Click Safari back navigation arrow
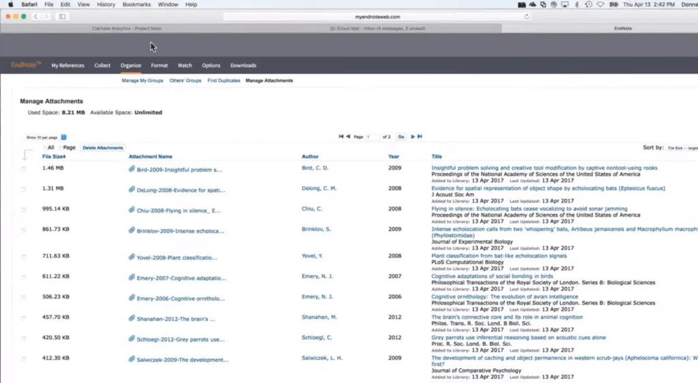698x383 pixels. click(x=35, y=16)
